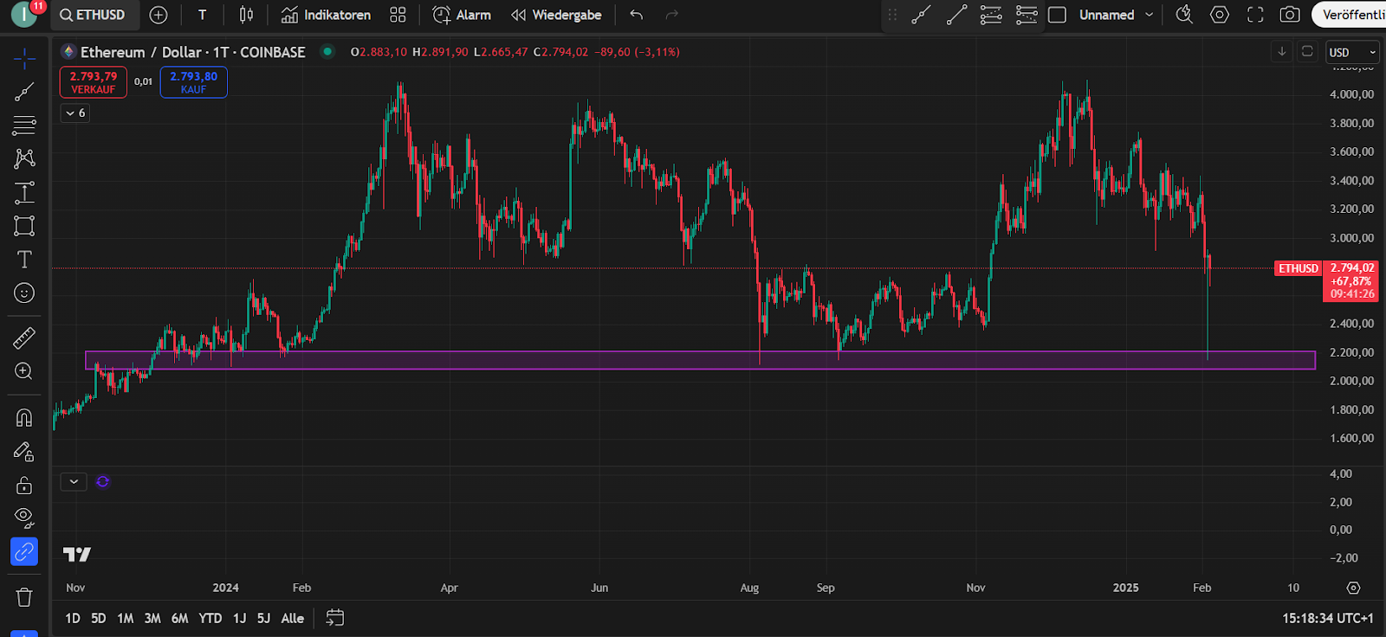This screenshot has height=637, width=1386.
Task: Toggle lock all drawings
Action: pos(24,486)
